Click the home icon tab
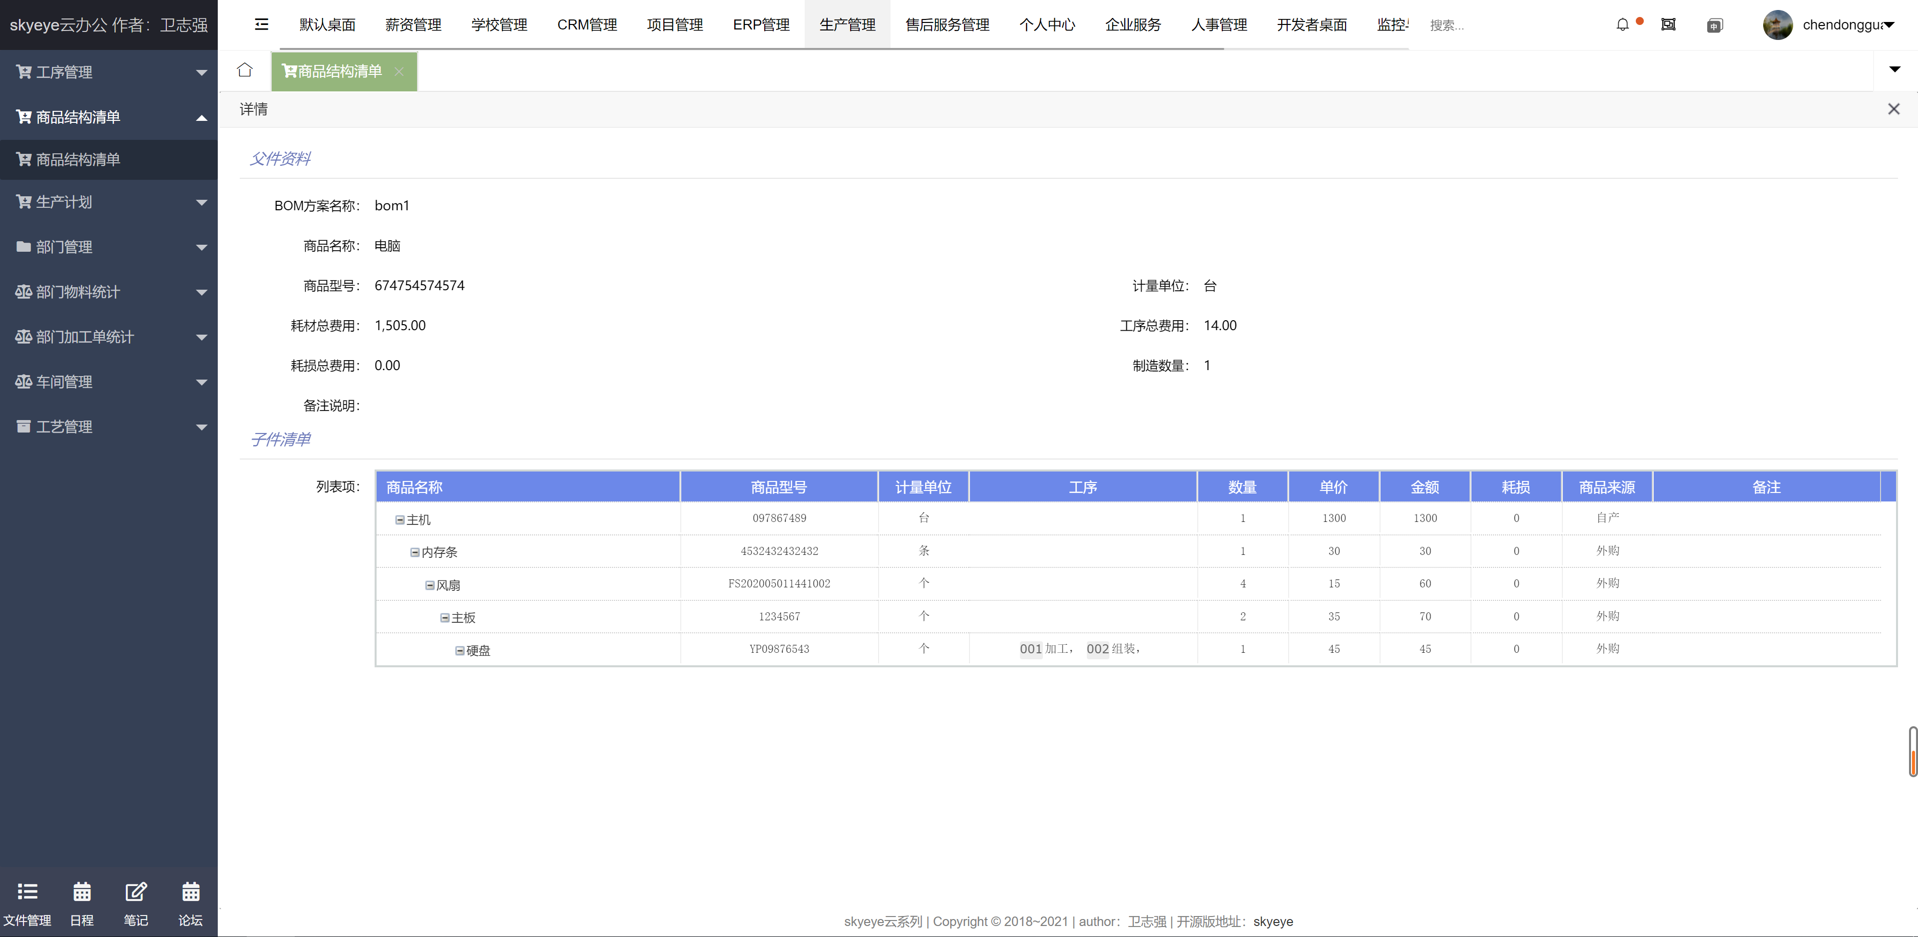Image resolution: width=1918 pixels, height=937 pixels. [x=244, y=70]
